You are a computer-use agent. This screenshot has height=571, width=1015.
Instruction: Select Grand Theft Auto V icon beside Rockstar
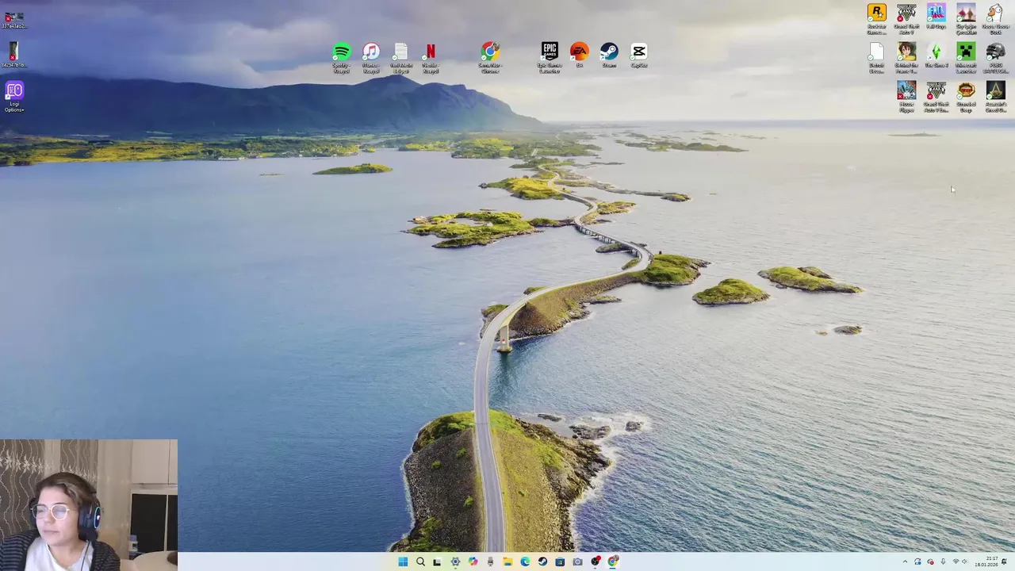pos(906,19)
